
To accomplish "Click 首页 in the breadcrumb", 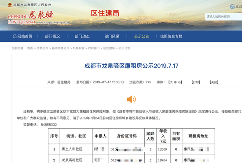I will pyautogui.click(x=30, y=48).
